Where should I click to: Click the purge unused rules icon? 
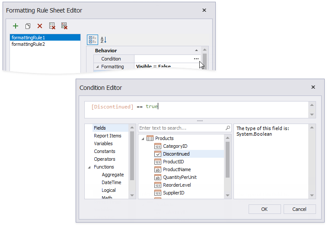click(x=64, y=26)
